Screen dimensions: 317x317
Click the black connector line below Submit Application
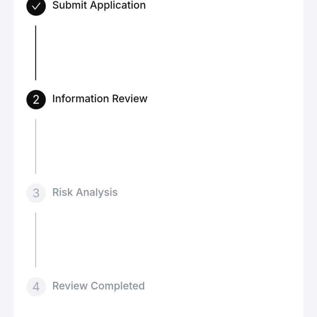pyautogui.click(x=35, y=53)
